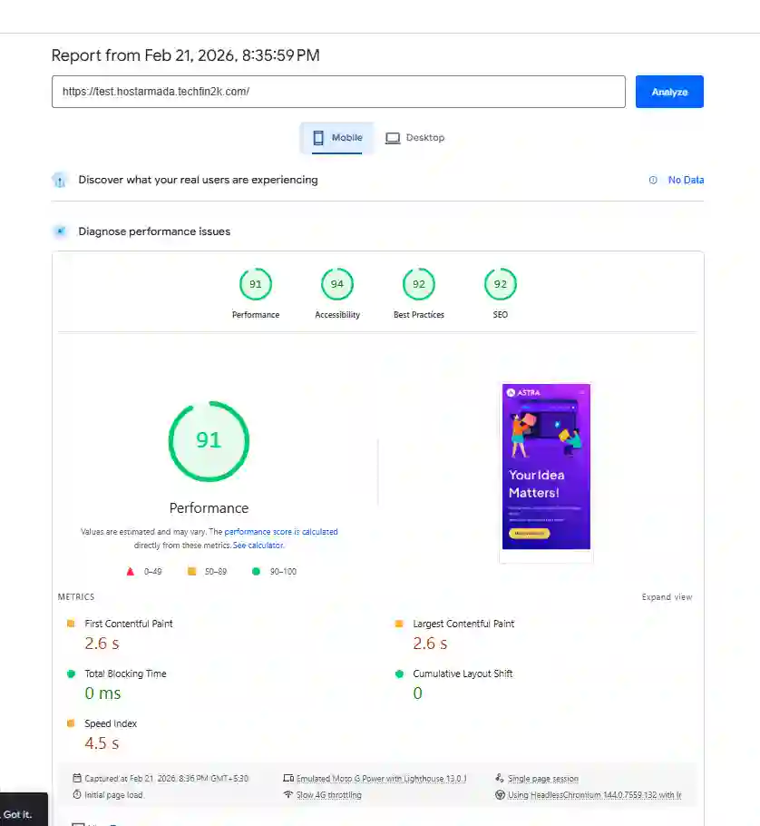Click the real users experience icon
This screenshot has height=826, width=760.
click(60, 180)
